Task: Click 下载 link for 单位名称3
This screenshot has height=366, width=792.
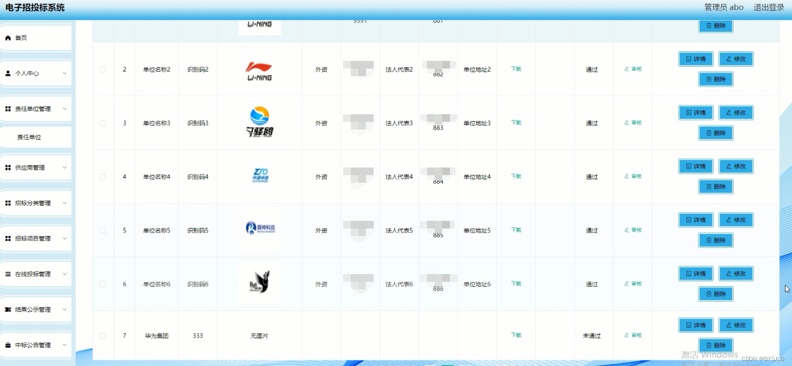Action: [x=516, y=123]
